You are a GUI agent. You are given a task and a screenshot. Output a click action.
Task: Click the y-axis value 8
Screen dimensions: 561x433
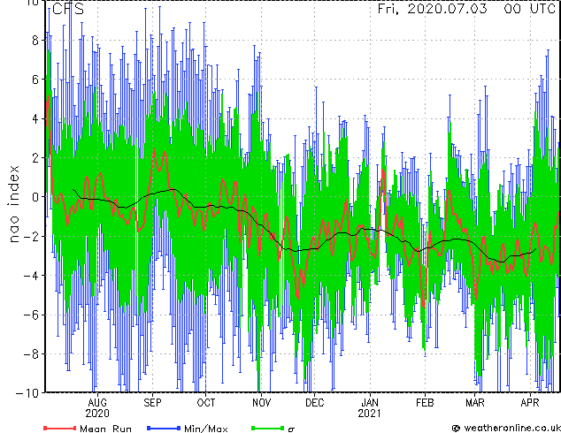coord(35,41)
